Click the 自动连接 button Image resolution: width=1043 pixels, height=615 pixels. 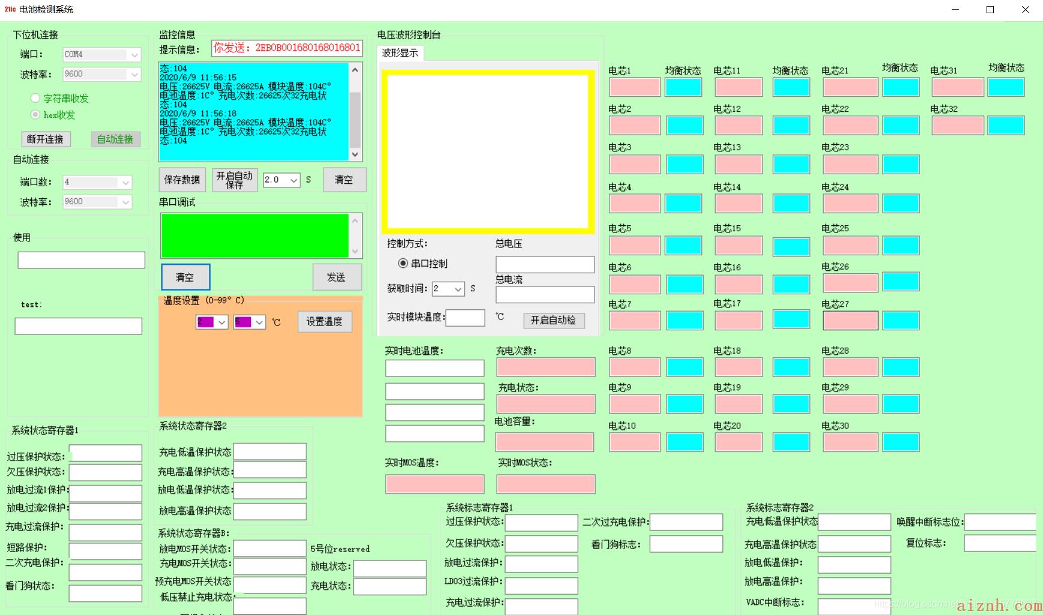point(115,139)
